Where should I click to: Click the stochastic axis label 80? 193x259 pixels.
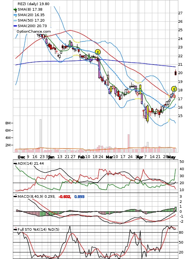[181, 233]
